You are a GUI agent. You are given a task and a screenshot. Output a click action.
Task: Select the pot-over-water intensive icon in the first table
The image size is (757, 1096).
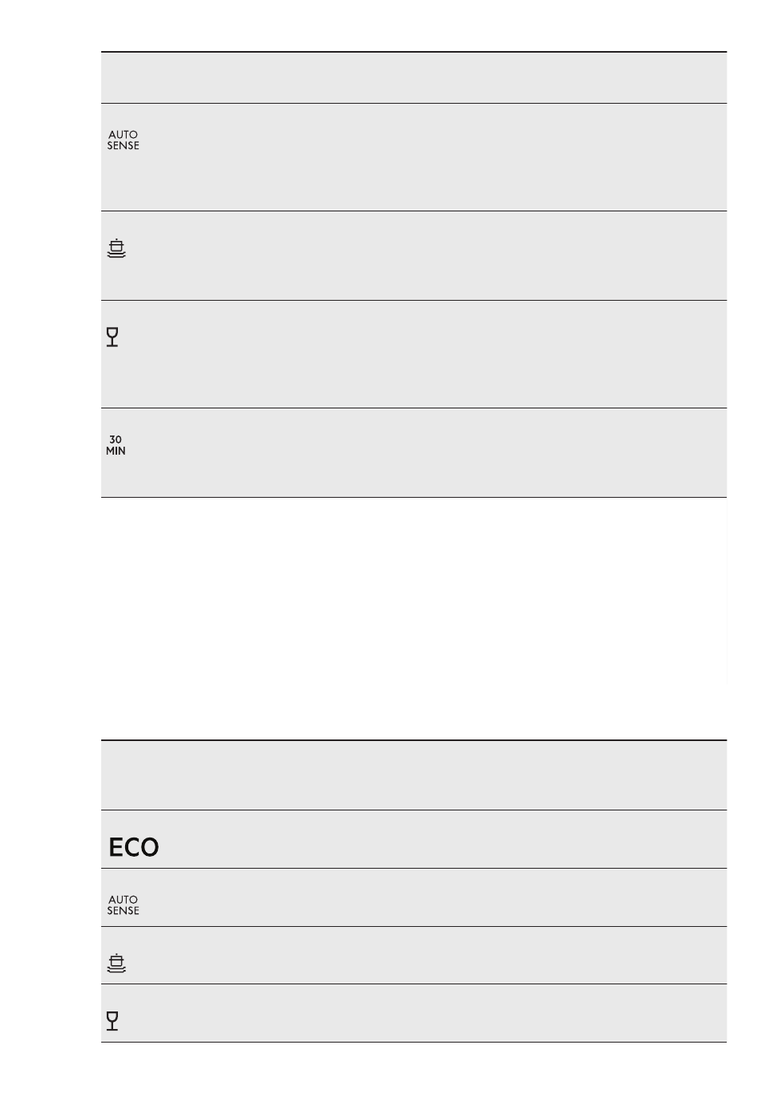[116, 249]
